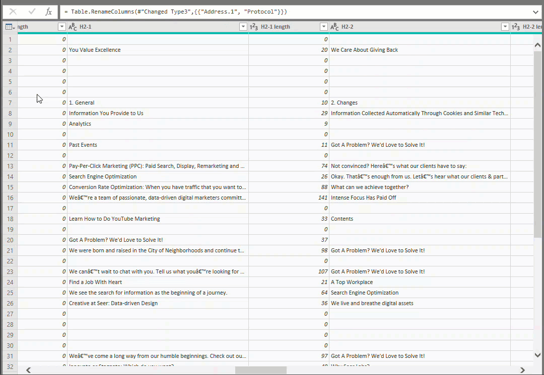The height and width of the screenshot is (375, 544).
Task: Select the "Search Engine Optimization" cell in row 14
Action: [103, 176]
